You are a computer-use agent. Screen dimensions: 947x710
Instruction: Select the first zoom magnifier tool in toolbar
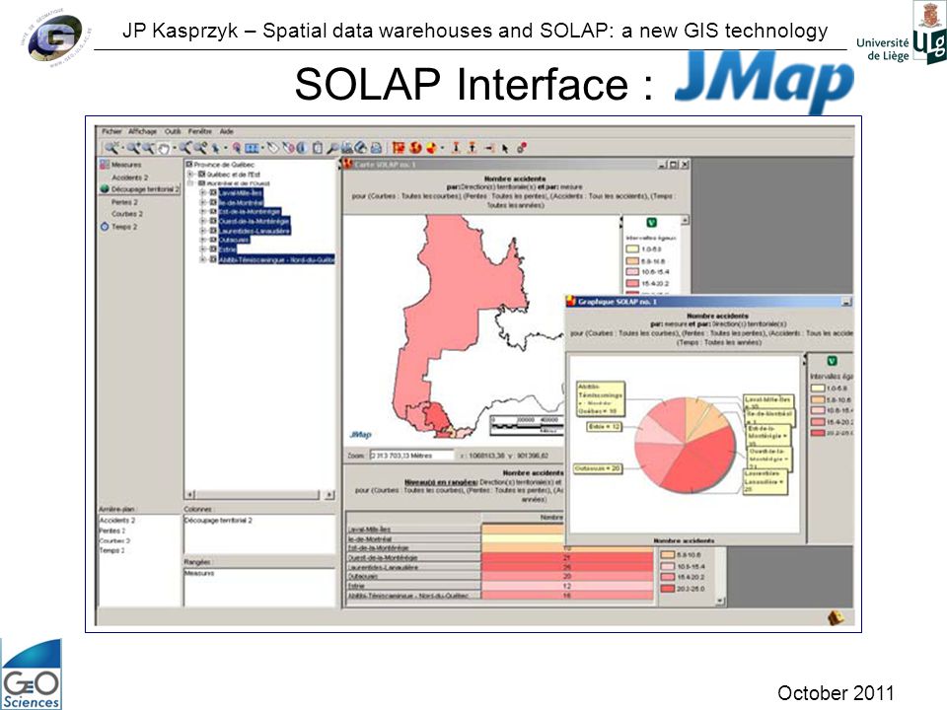(111, 148)
